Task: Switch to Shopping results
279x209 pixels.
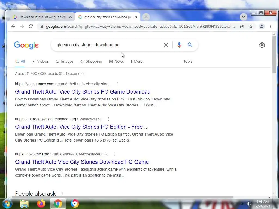Action: (91, 61)
